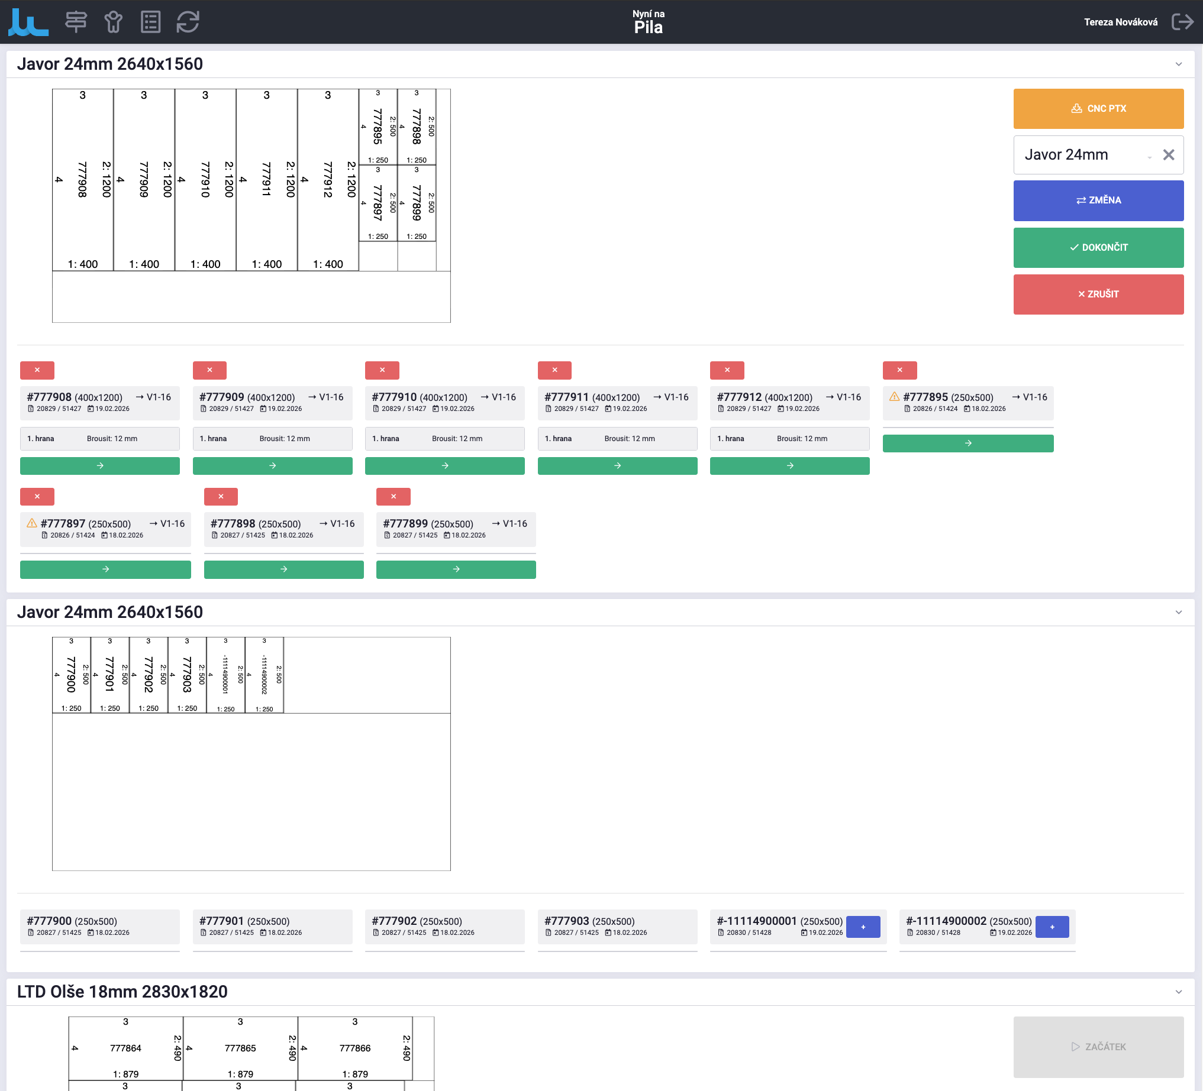Remove part #777908 with red X button
The height and width of the screenshot is (1091, 1203).
(37, 370)
